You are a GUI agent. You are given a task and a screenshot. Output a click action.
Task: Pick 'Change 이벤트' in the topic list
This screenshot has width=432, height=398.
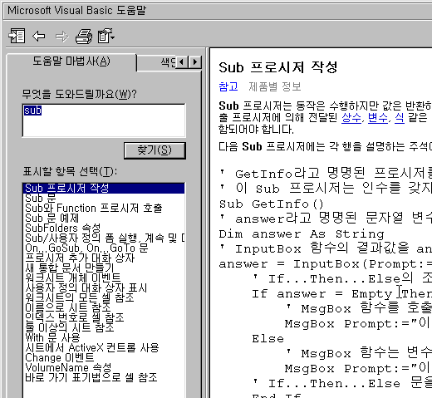tap(60, 357)
